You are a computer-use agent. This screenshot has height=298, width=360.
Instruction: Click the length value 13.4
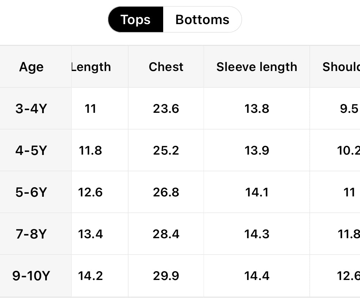pos(90,234)
